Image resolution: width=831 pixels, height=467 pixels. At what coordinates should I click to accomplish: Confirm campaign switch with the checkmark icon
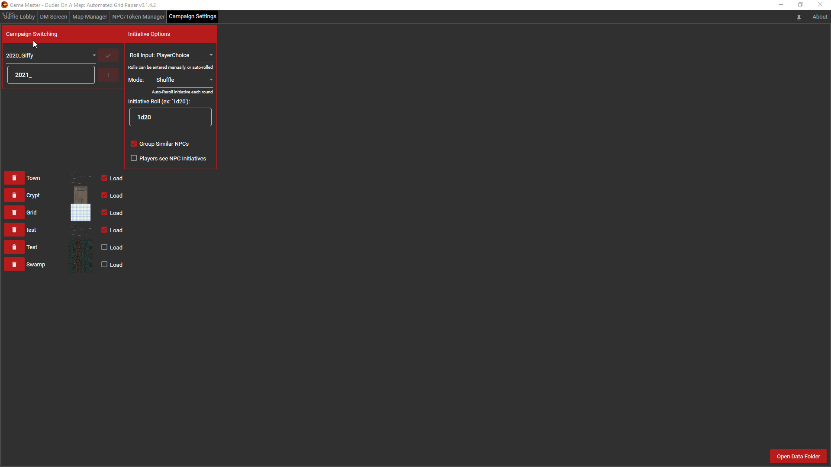pyautogui.click(x=108, y=55)
